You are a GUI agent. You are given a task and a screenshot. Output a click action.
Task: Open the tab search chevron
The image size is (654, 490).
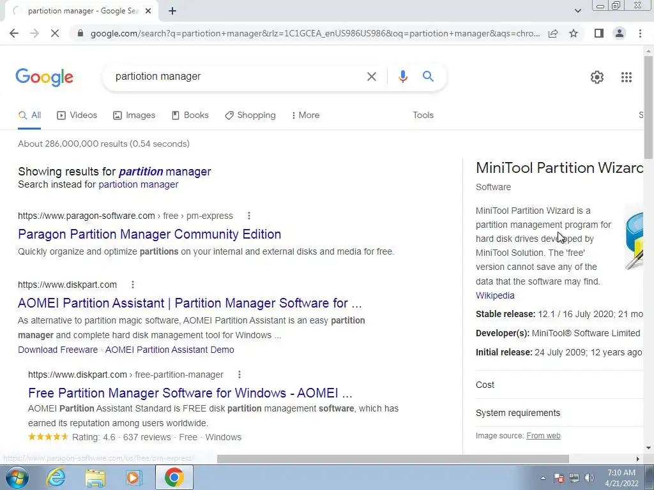(577, 11)
